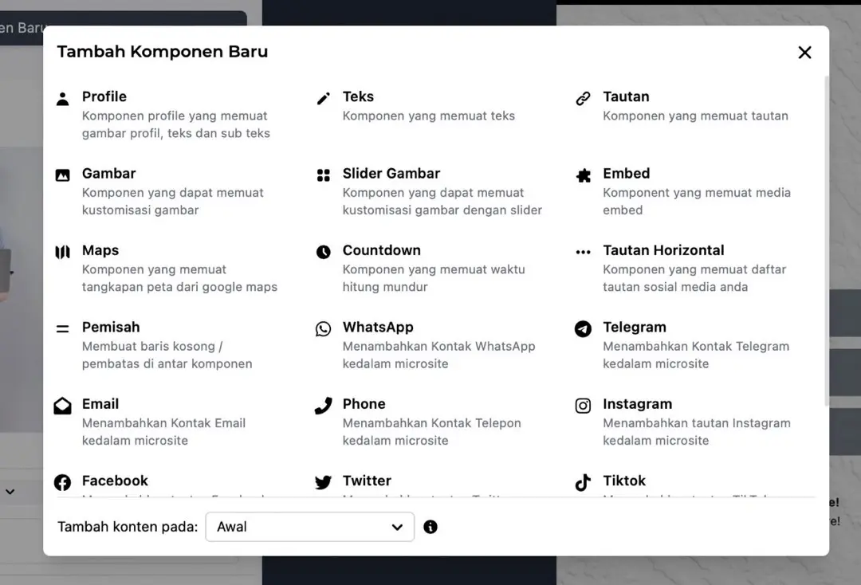Image resolution: width=861 pixels, height=585 pixels.
Task: Close the Tambah Komponen Baru dialog
Action: 804,53
